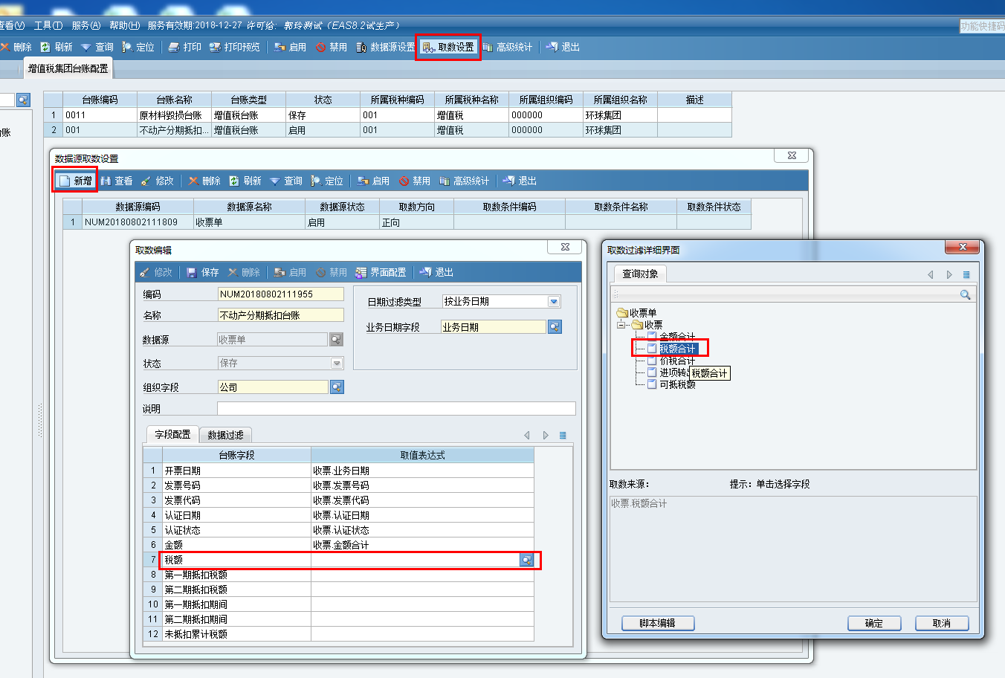Click 取数设置 in main toolbar
The height and width of the screenshot is (678, 1005).
448,47
